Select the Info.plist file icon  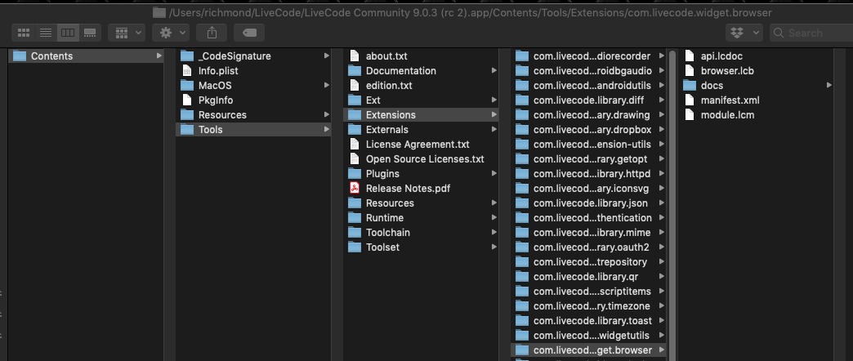coord(187,71)
